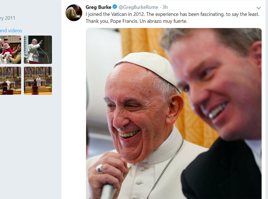Screen dimensions: 268x199
Task: Open thumbnail of pope waving at microphone
Action: click(38, 50)
